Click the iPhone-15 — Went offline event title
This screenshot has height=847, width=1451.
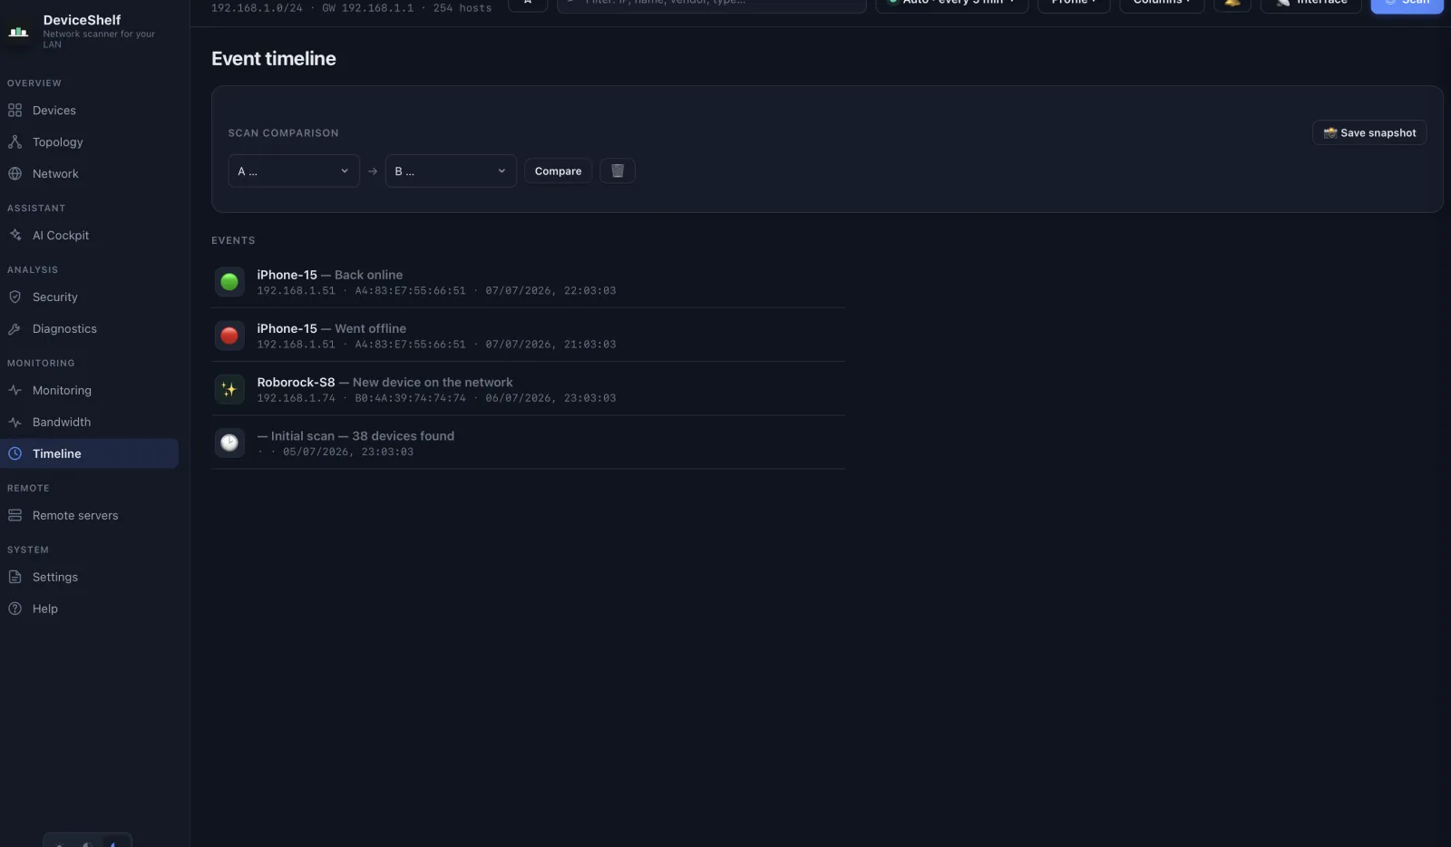pyautogui.click(x=331, y=328)
